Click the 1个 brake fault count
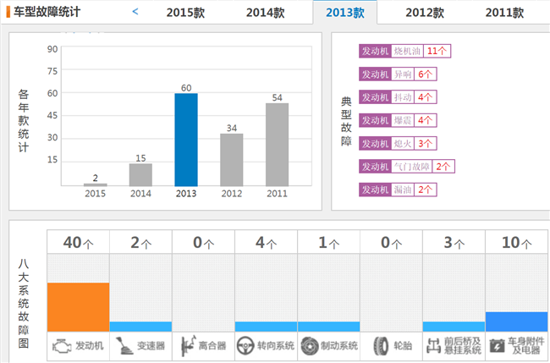The image size is (550, 363). point(328,242)
